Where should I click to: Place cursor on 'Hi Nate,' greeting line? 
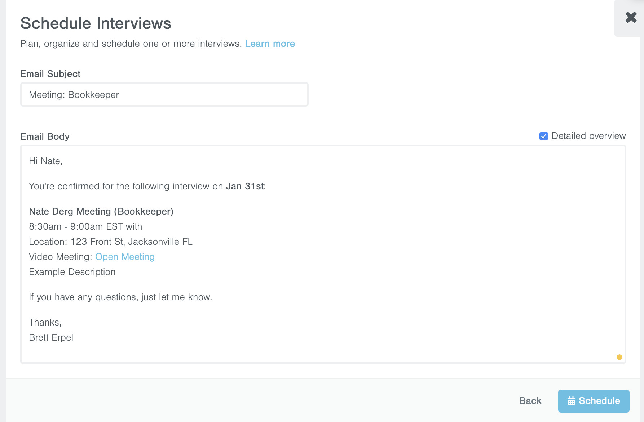point(45,161)
